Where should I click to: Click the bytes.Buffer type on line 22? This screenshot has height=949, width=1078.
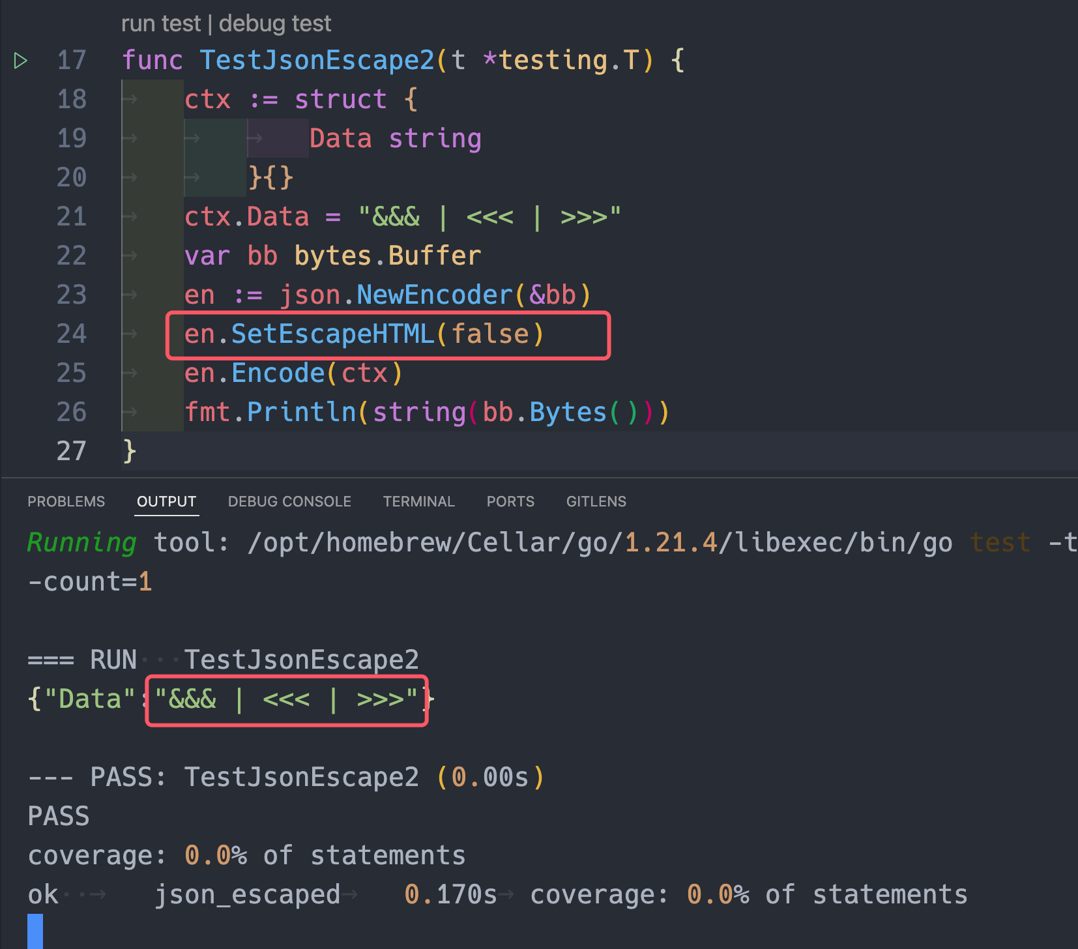[x=387, y=255]
